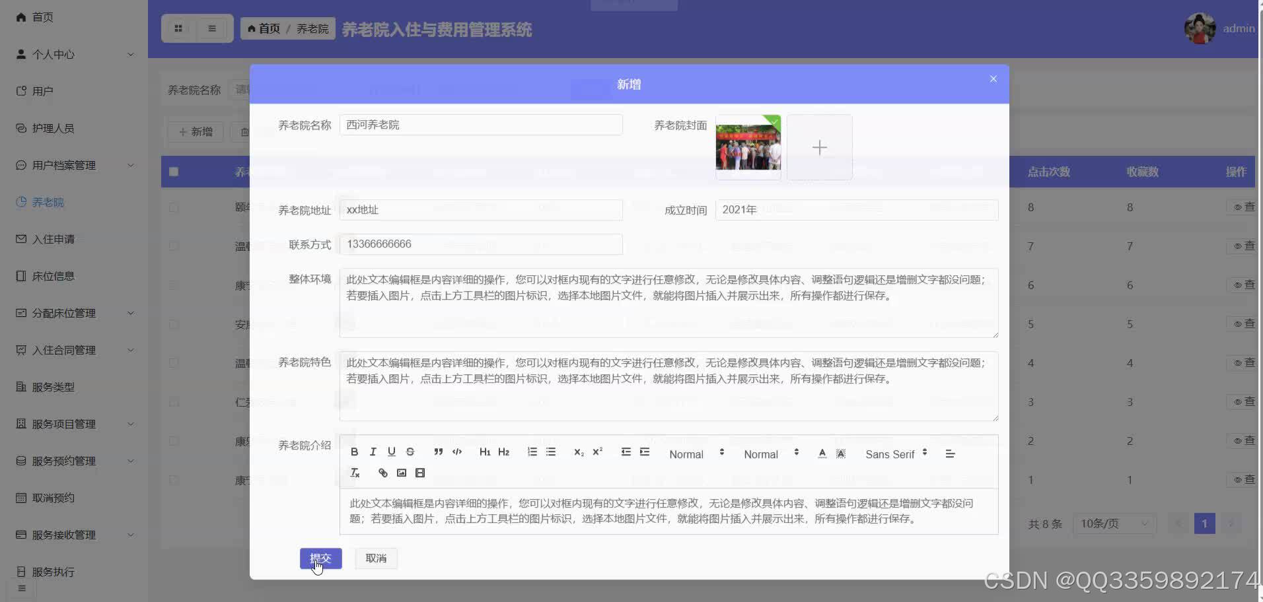Apply Heading 2 with the H2 icon
The height and width of the screenshot is (602, 1263).
tap(504, 452)
